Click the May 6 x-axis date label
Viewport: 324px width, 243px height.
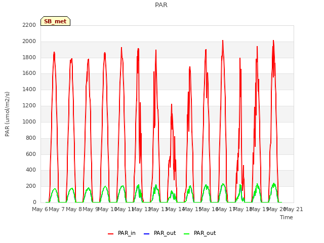click(x=40, y=209)
